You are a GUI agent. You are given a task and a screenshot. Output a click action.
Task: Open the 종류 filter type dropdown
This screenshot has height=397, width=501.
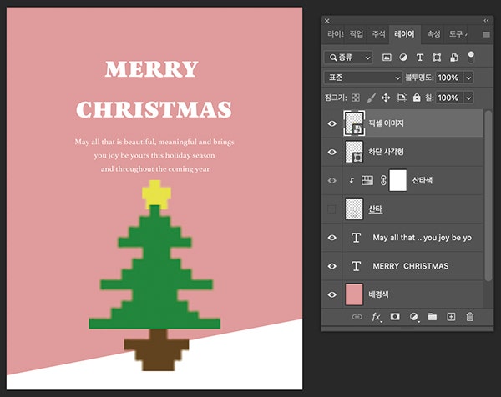click(x=350, y=58)
